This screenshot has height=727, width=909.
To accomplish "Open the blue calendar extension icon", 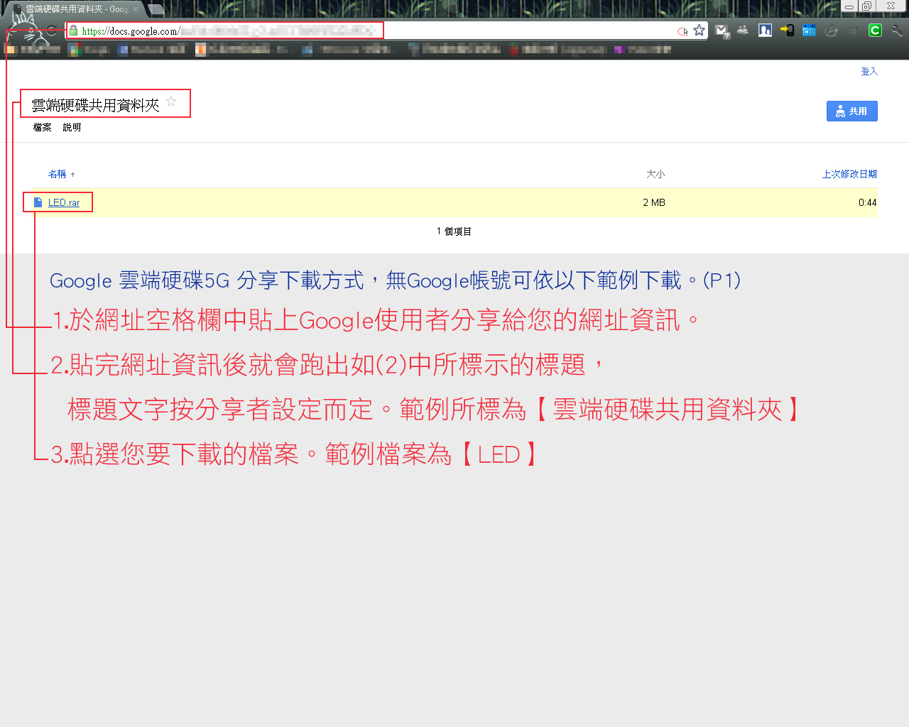I will coord(809,31).
